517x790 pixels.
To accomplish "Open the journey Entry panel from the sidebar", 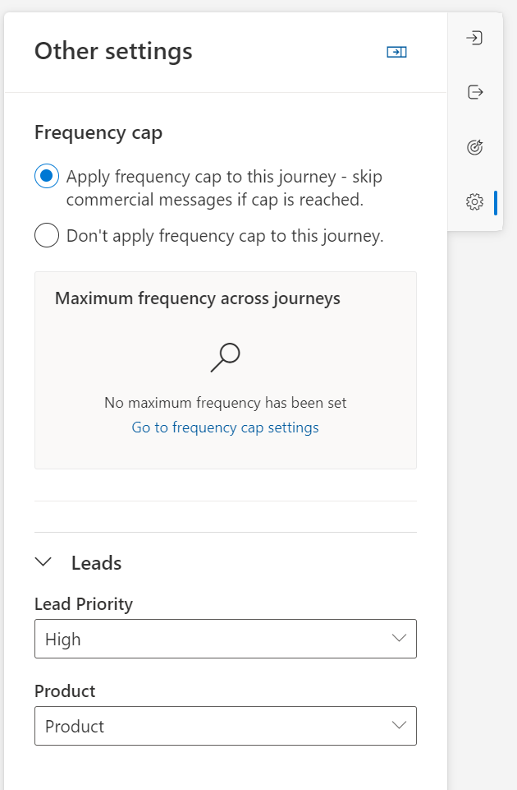I will click(x=475, y=37).
